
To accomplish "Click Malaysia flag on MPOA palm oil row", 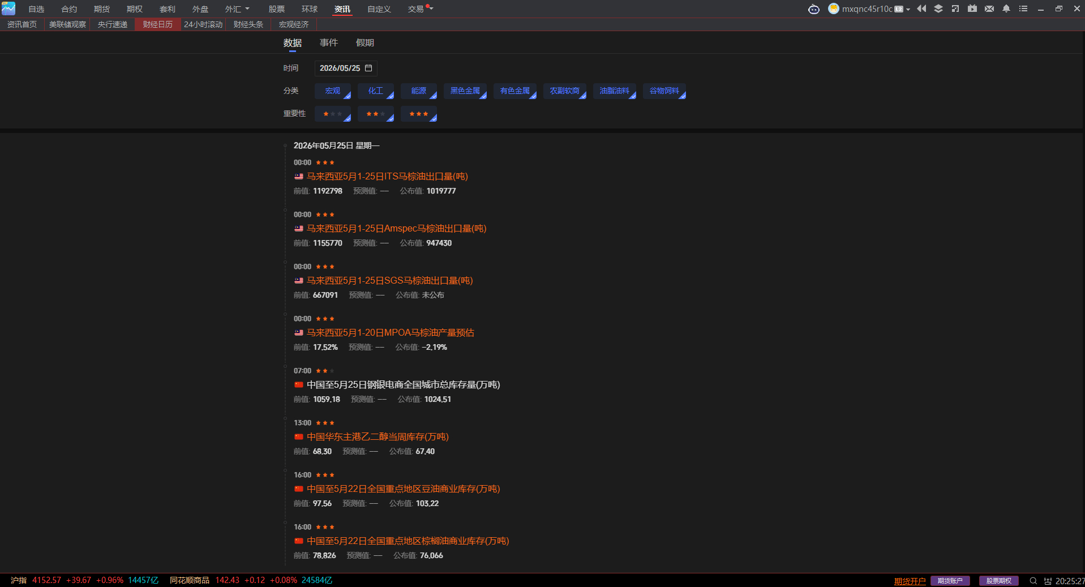I will pyautogui.click(x=299, y=333).
